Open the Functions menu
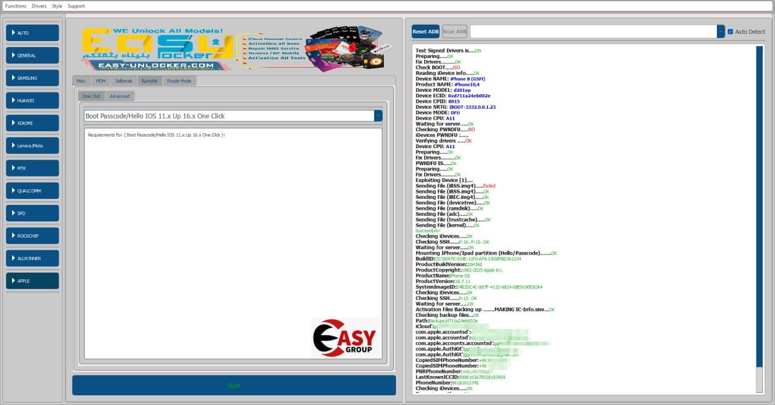 [16, 6]
